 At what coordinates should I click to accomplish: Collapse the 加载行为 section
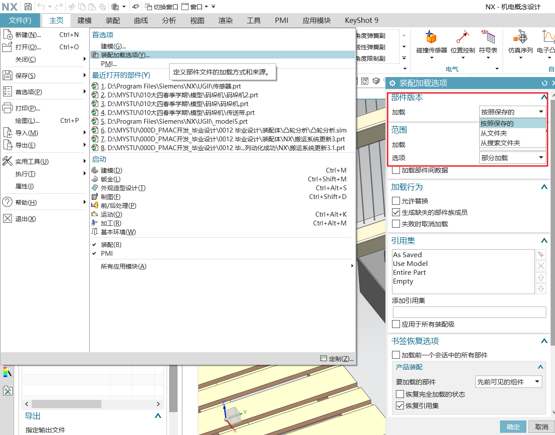544,187
